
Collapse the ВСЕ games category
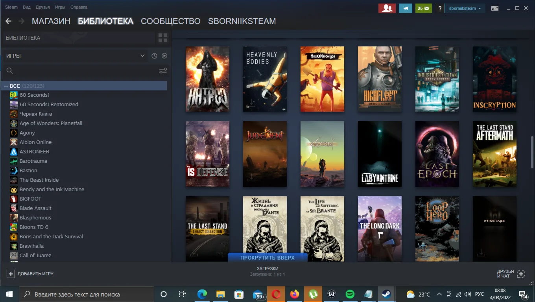pos(6,86)
